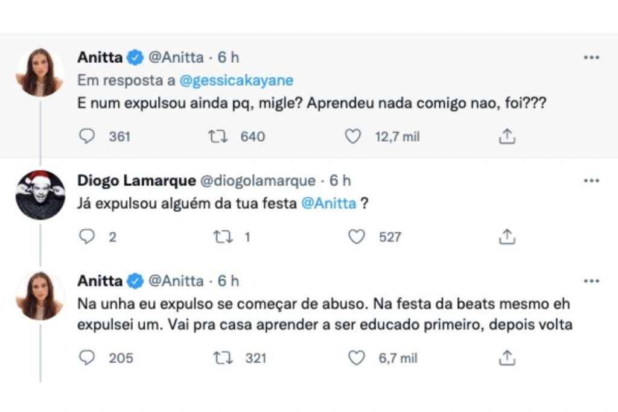Click Anitta's avatar on the first tweet
Viewport: 618px width, 412px height.
(x=40, y=72)
